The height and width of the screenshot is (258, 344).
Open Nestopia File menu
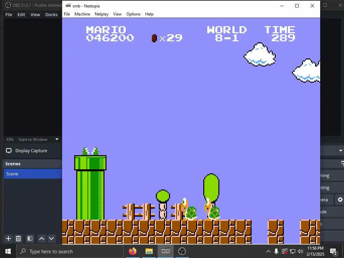pos(67,14)
